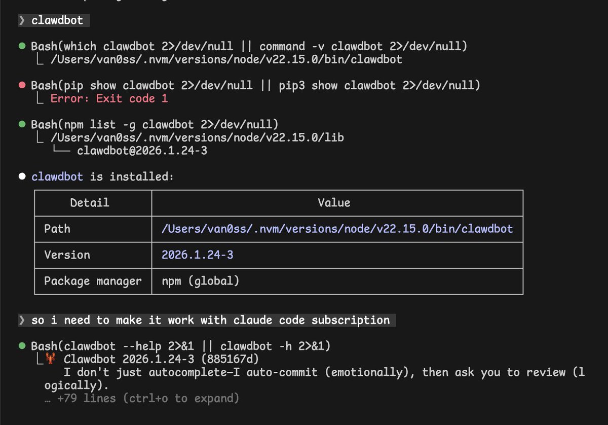Image resolution: width=608 pixels, height=425 pixels.
Task: Click the 'Clawdbot 2026.1.24-3 (885167d)' output line
Action: tap(161, 360)
